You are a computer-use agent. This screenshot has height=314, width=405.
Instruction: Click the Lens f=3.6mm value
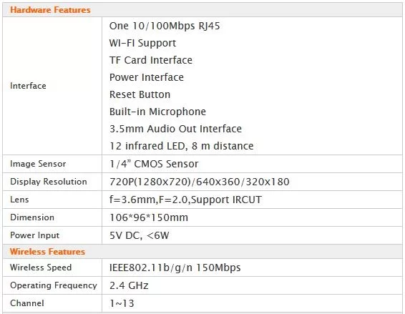(x=185, y=200)
